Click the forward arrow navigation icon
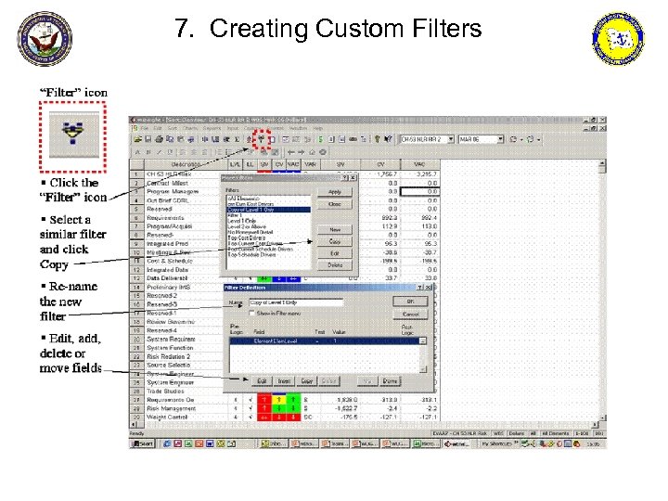The width and height of the screenshot is (668, 501). [302, 152]
